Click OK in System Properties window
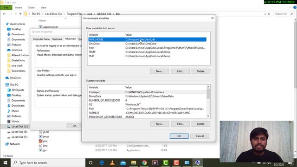 74,126
